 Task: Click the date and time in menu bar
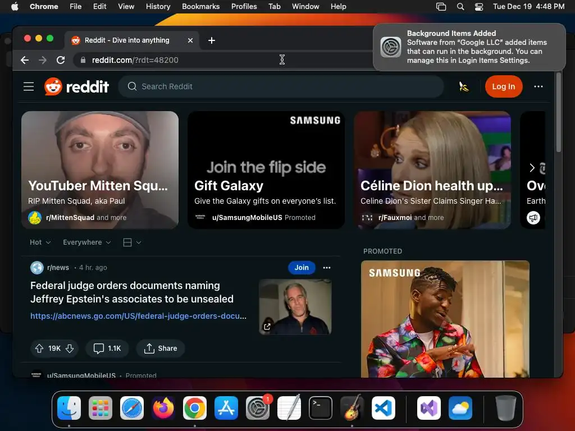529,7
